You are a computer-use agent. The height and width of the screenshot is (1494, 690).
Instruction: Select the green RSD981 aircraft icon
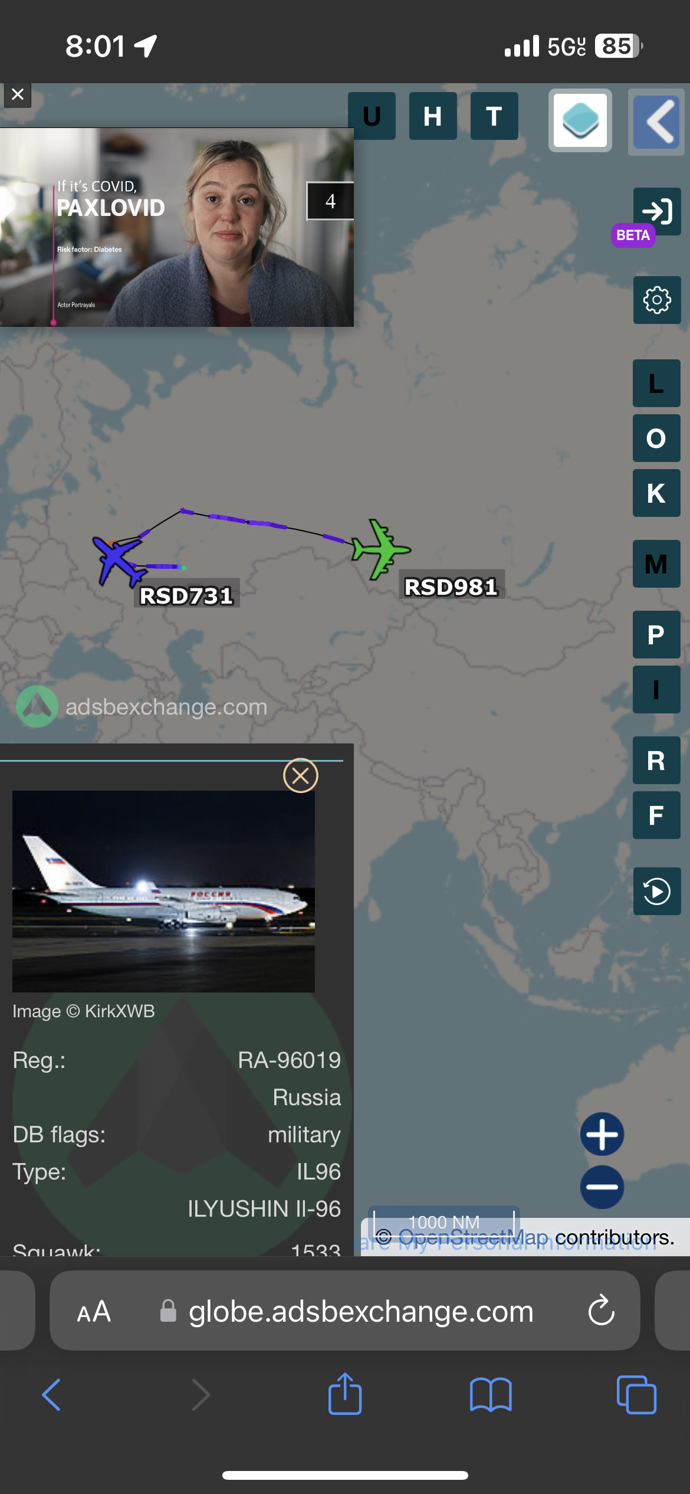[380, 549]
